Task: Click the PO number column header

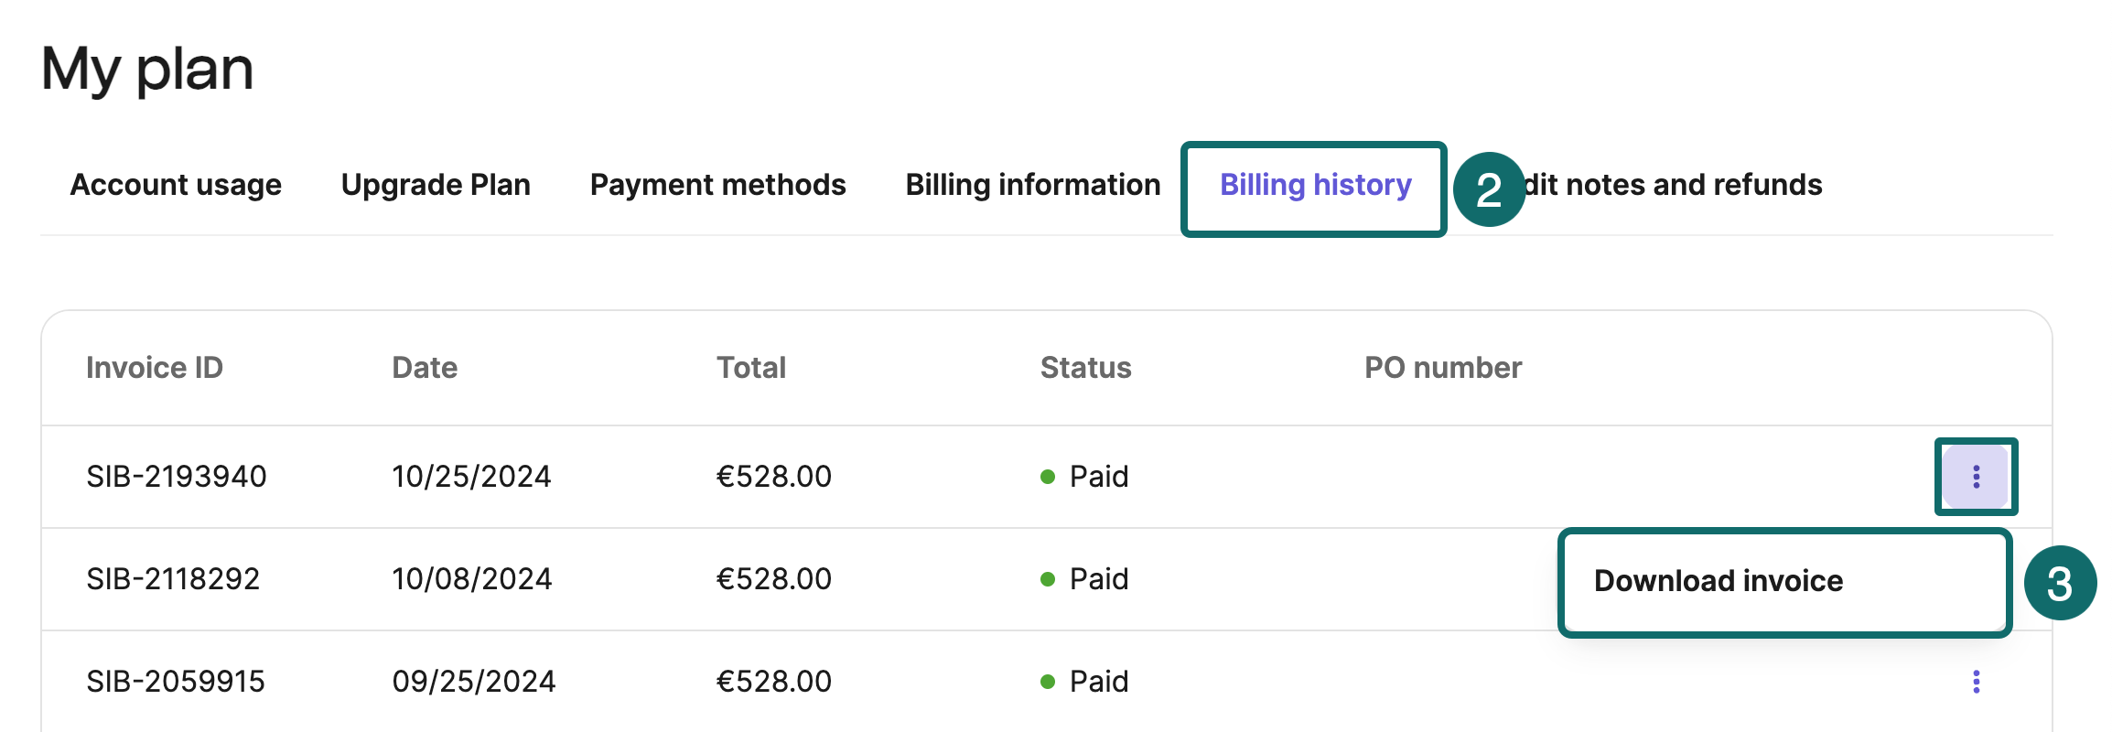Action: tap(1441, 367)
